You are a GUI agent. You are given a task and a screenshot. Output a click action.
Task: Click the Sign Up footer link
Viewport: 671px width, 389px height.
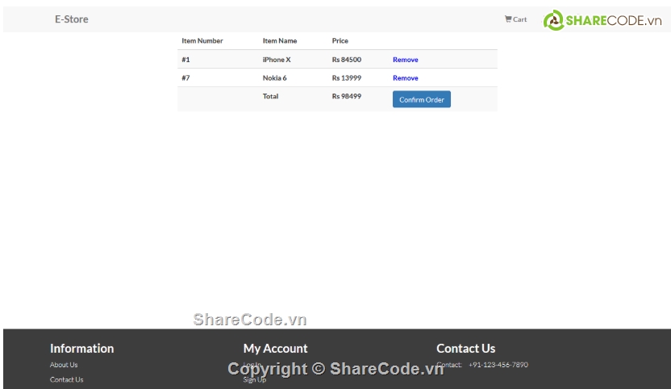255,380
